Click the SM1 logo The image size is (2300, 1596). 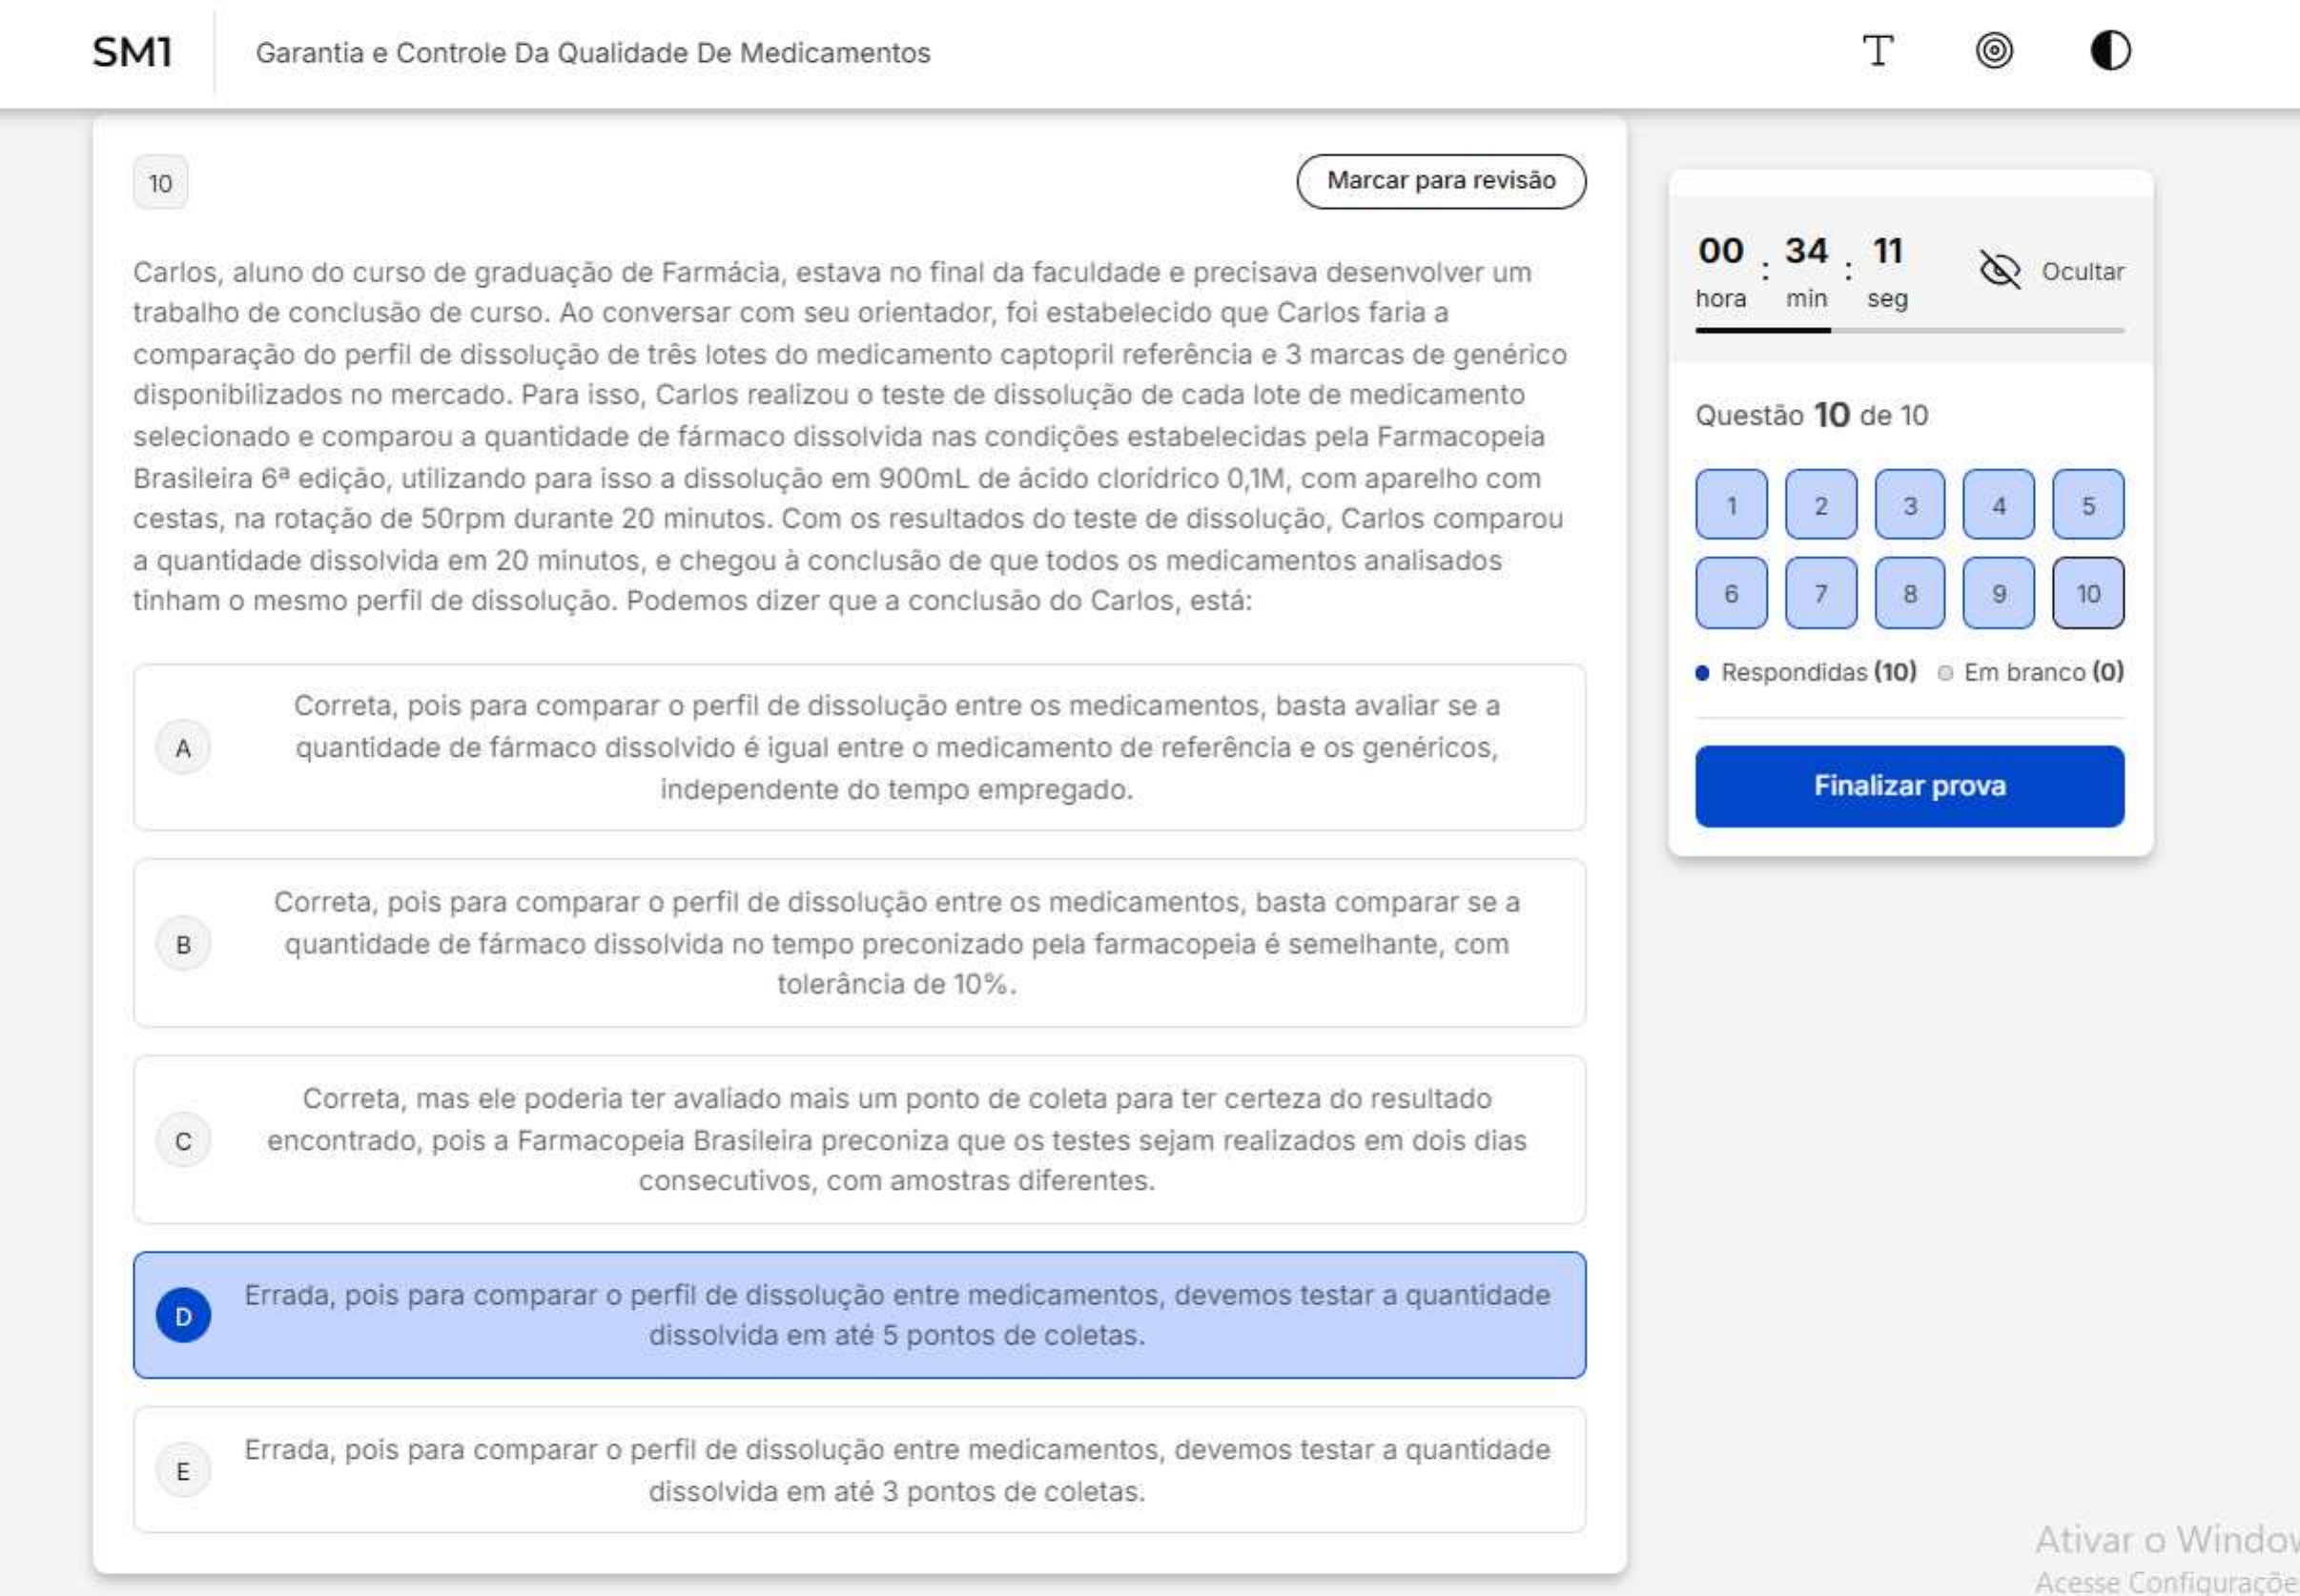coord(132,52)
